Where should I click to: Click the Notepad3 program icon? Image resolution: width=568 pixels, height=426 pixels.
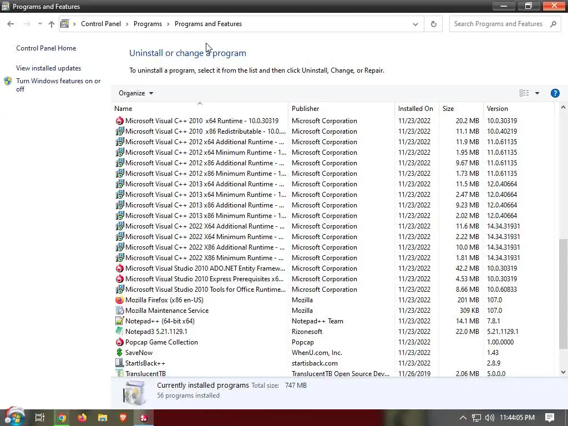pos(119,332)
